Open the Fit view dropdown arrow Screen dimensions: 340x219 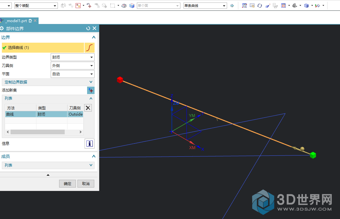coord(289,6)
